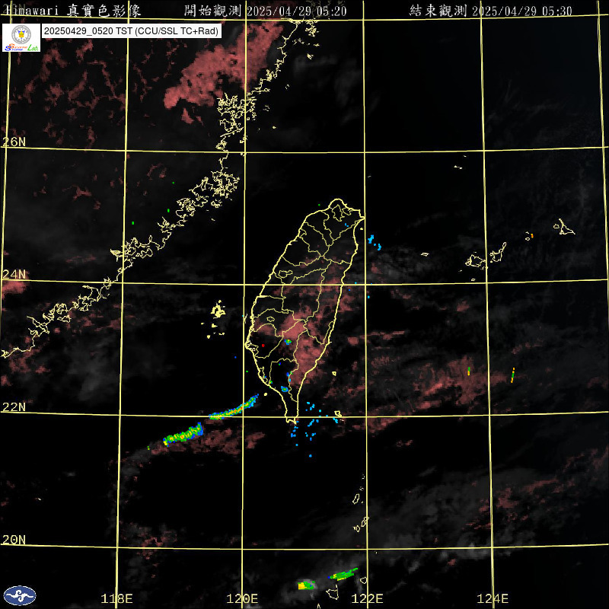Click the 20N latitude label
This screenshot has width=609, height=609.
point(14,540)
